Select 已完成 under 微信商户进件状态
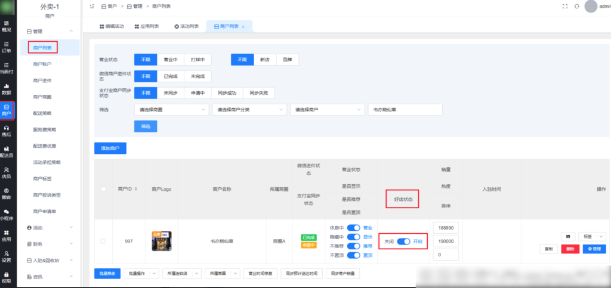 (x=171, y=76)
